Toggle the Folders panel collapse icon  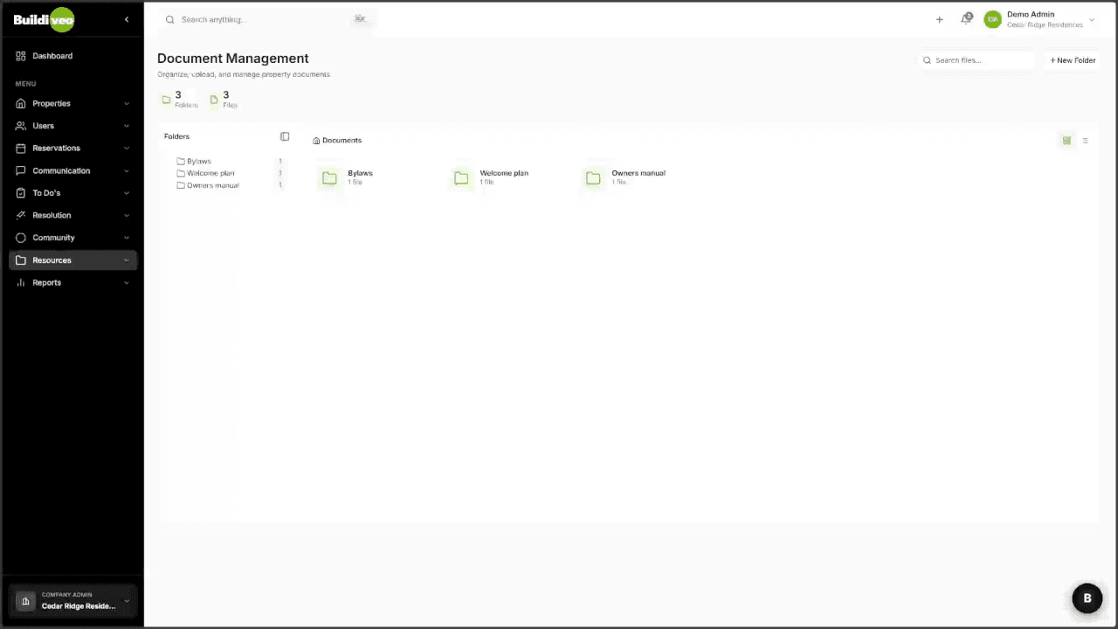click(285, 136)
